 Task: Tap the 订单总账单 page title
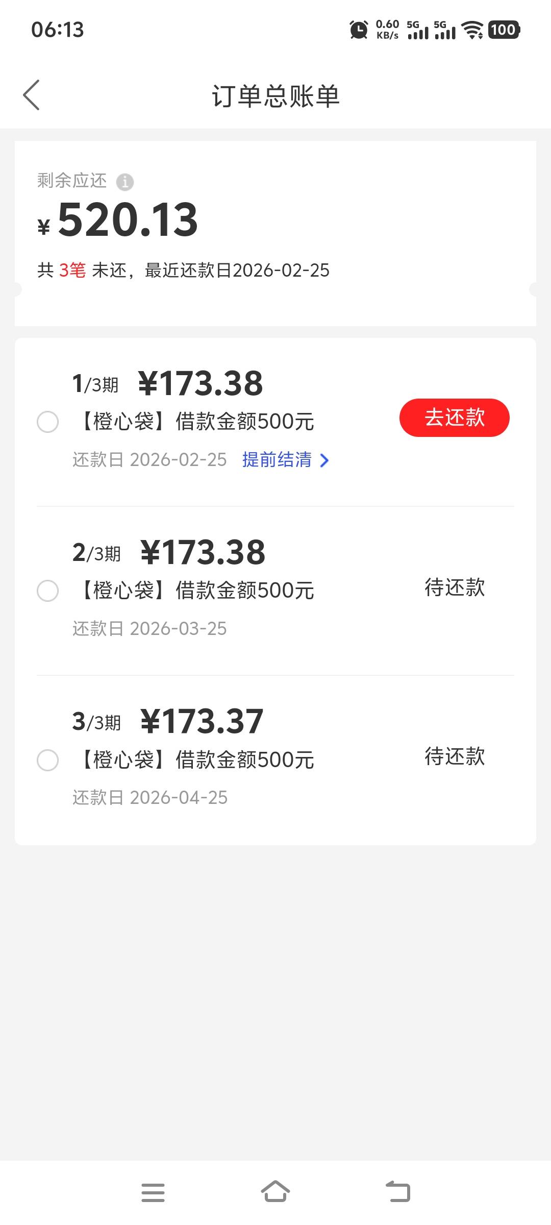point(275,96)
